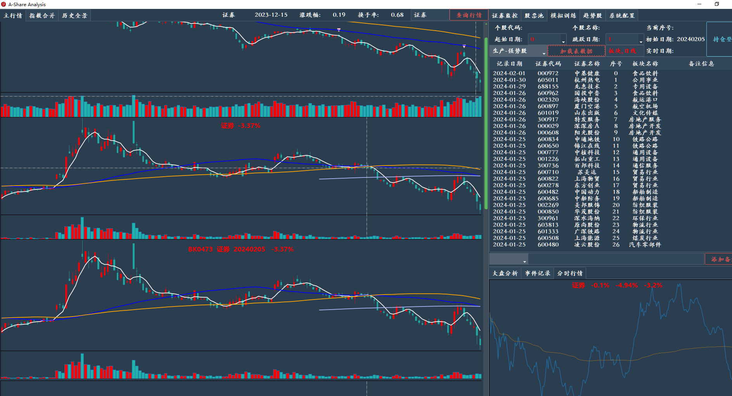732x396 pixels.
Task: Select the 300961 深水海纳 row
Action: [610, 218]
